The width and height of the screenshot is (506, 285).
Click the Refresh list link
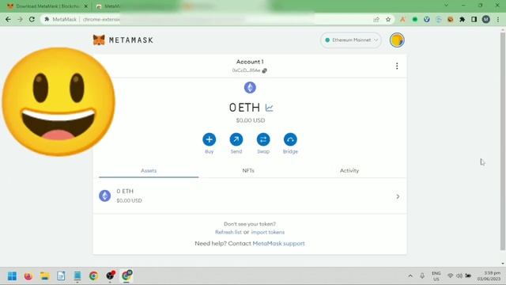click(228, 232)
